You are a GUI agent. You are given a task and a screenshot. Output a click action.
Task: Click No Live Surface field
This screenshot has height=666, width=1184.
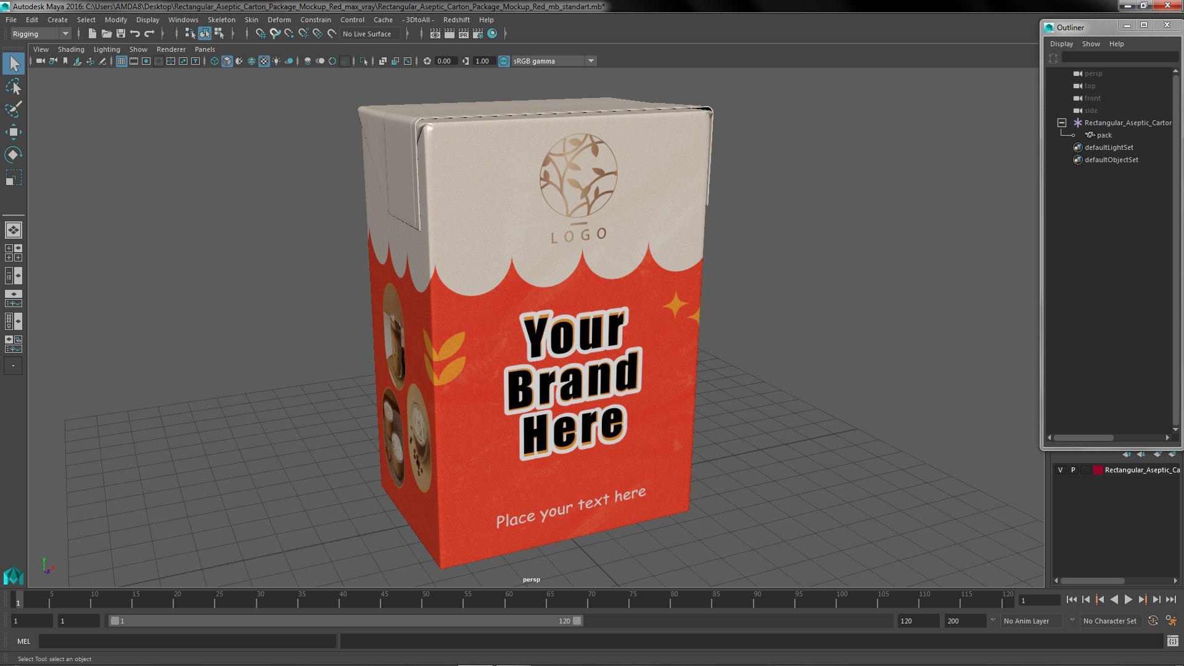(370, 34)
